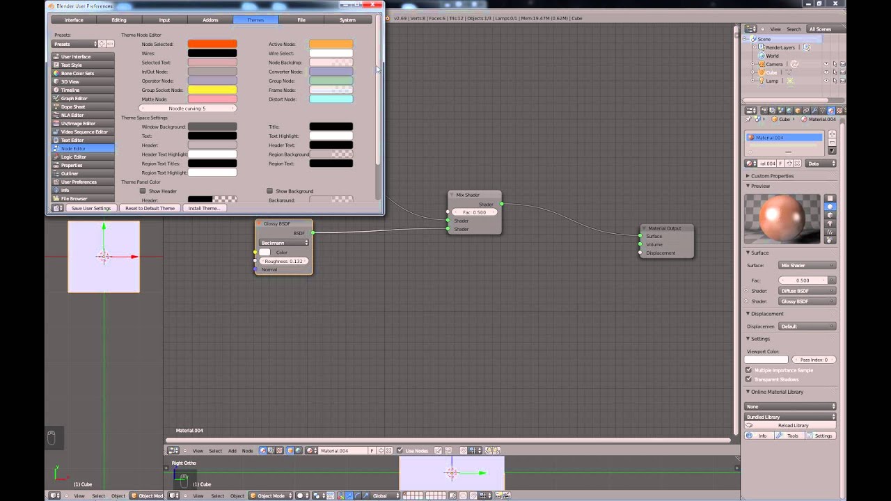891x501 pixels.
Task: Toggle Cube visibility eye in outliner
Action: coord(826,72)
